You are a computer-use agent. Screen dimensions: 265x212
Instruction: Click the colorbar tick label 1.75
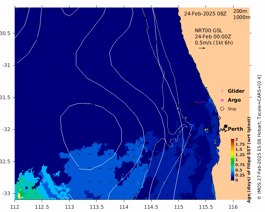coord(240,144)
